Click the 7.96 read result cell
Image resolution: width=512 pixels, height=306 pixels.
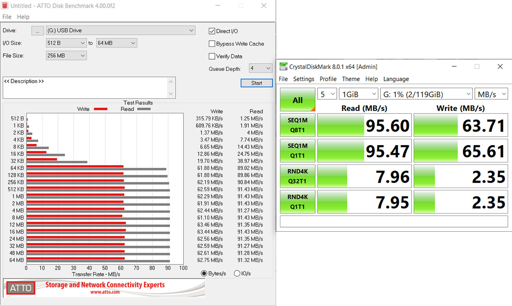(x=364, y=176)
